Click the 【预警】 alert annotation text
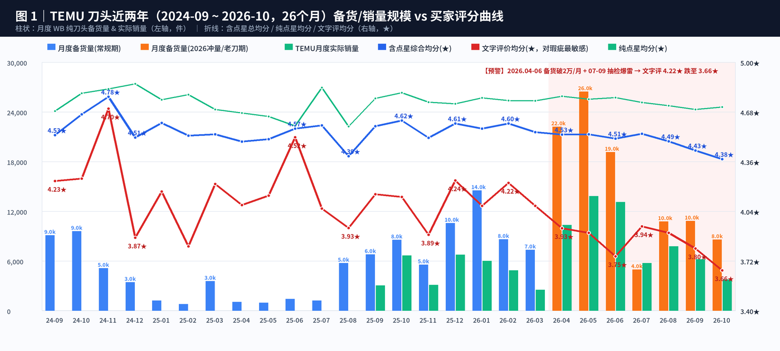The width and height of the screenshot is (780, 351). (601, 71)
